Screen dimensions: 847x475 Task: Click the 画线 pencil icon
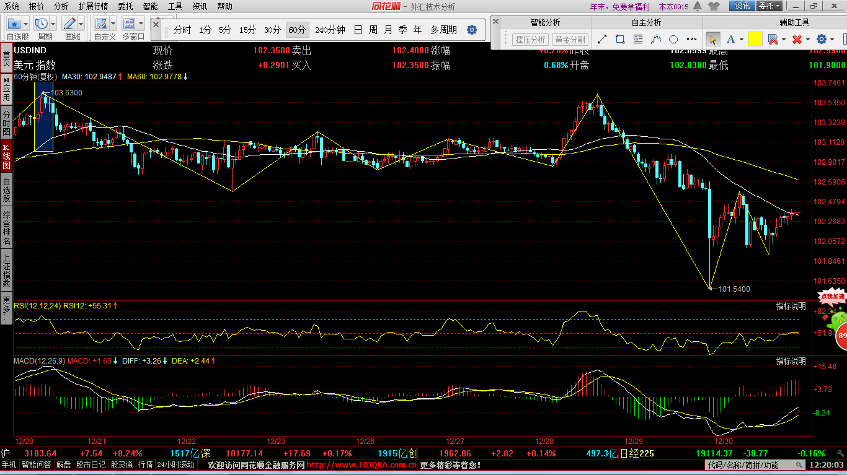click(69, 24)
